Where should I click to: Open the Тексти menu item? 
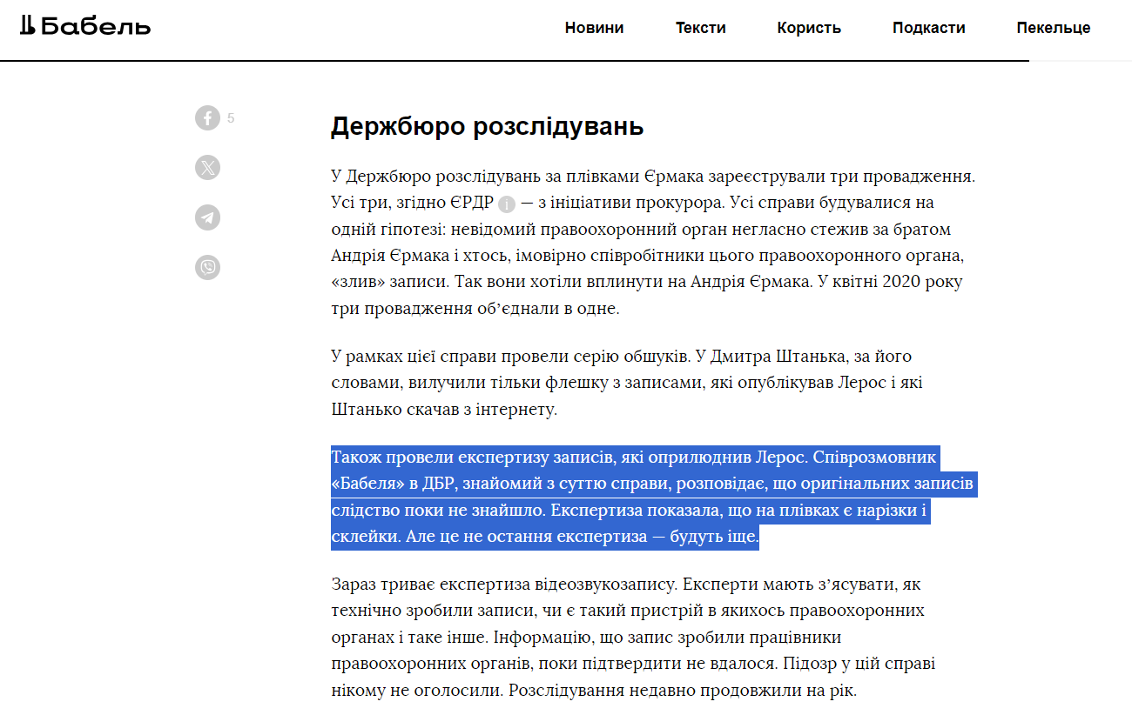click(701, 28)
